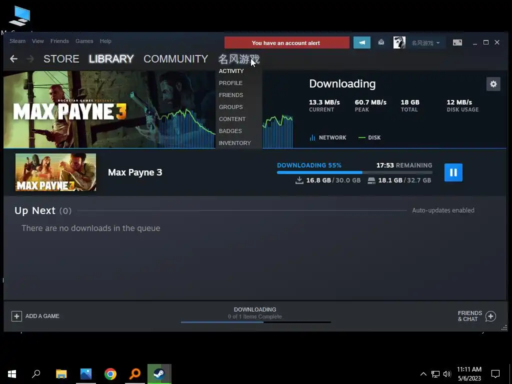Open network status tray icon
Viewport: 512px width, 384px height.
click(x=435, y=374)
